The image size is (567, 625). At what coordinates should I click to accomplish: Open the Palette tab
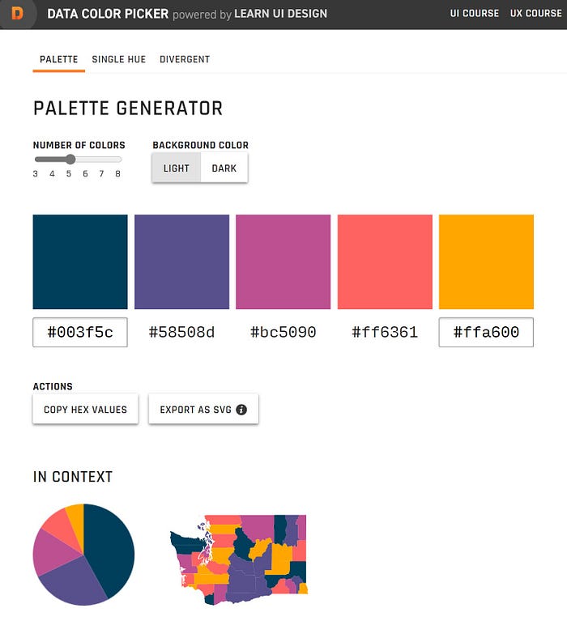[58, 59]
